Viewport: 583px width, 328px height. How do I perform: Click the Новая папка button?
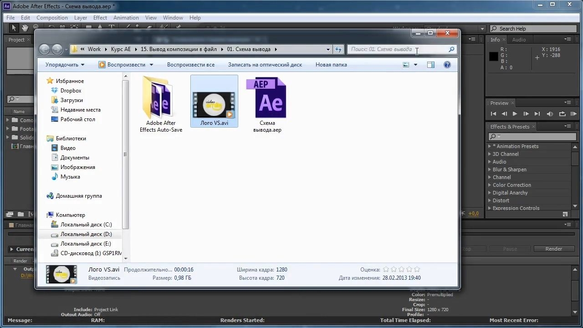(331, 65)
